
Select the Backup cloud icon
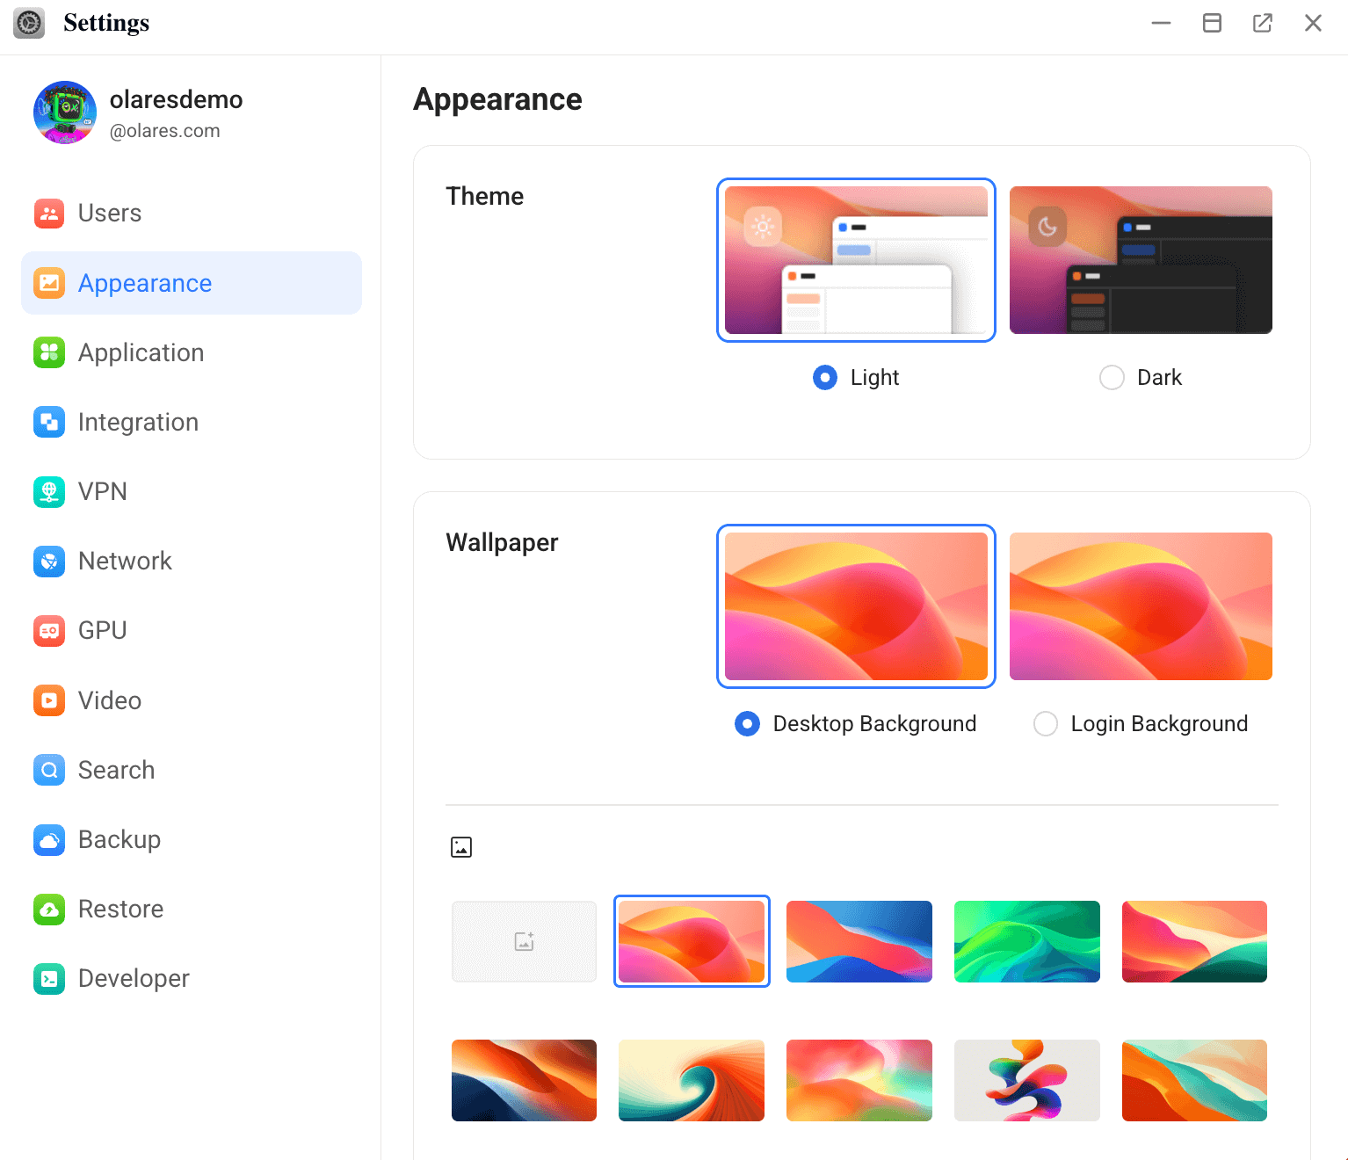pos(49,839)
